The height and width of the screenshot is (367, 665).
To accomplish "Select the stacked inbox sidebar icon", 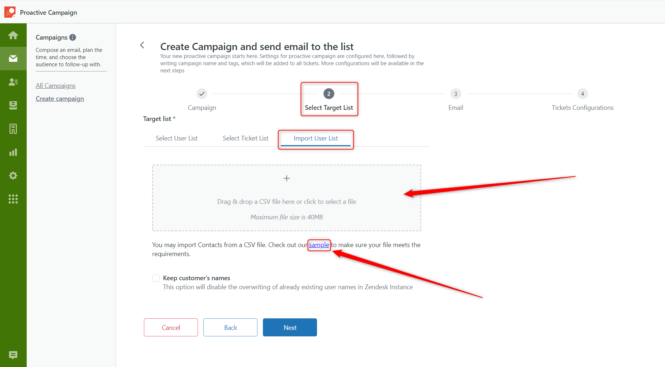I will pos(13,105).
